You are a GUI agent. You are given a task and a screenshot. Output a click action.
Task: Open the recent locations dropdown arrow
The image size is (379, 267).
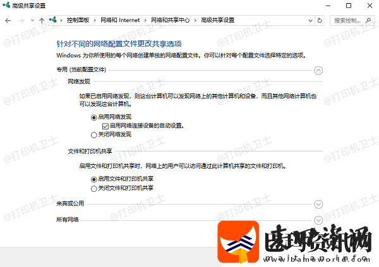click(32, 21)
